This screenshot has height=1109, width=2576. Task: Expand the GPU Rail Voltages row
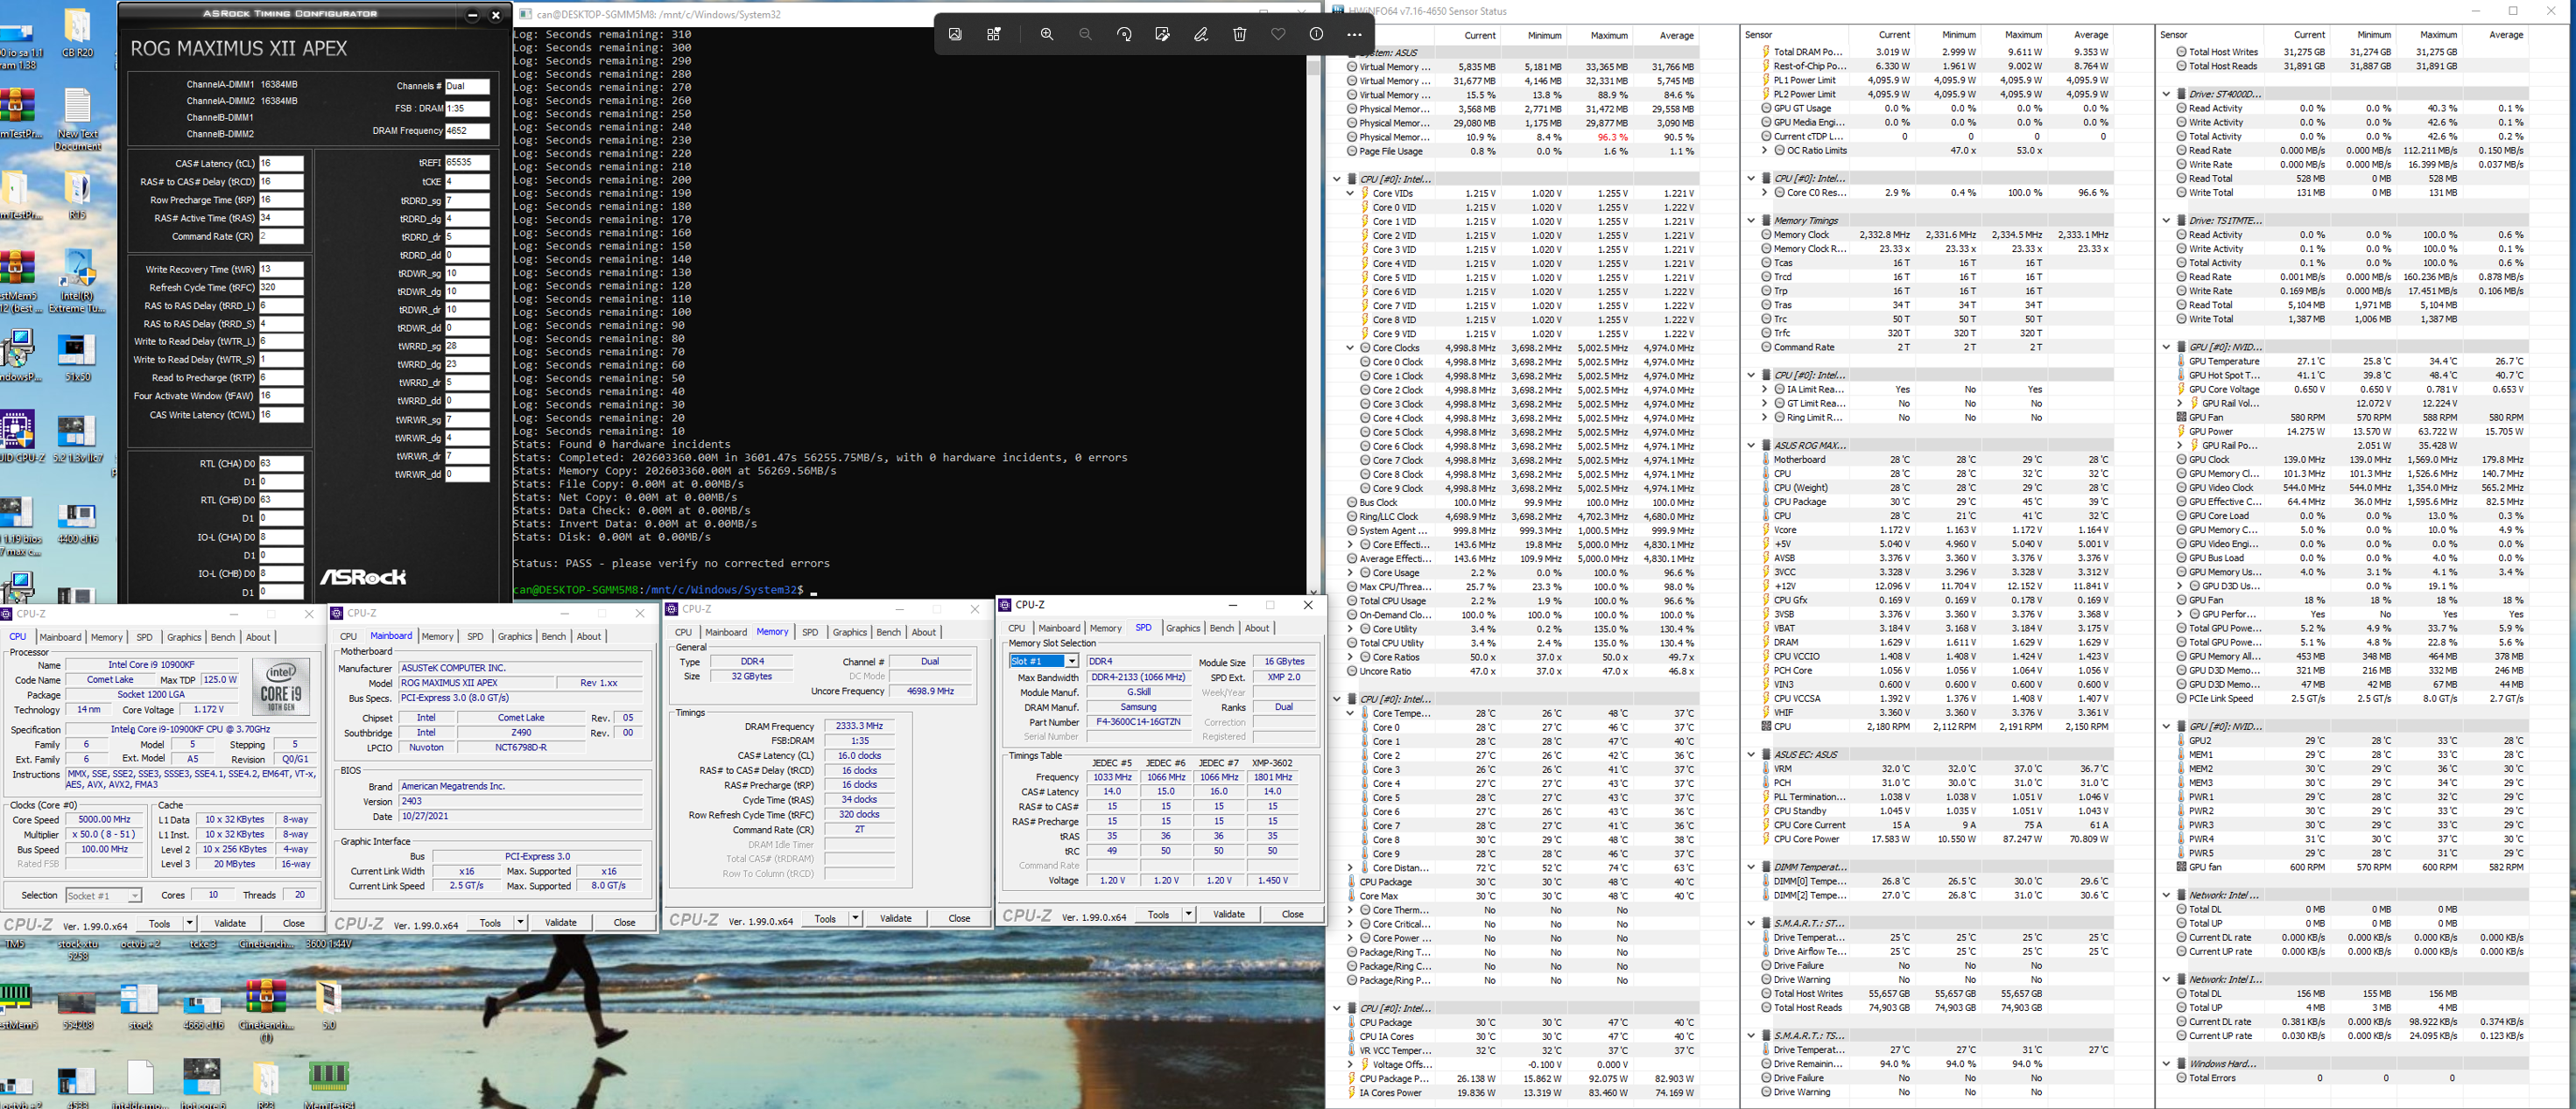[x=2180, y=404]
